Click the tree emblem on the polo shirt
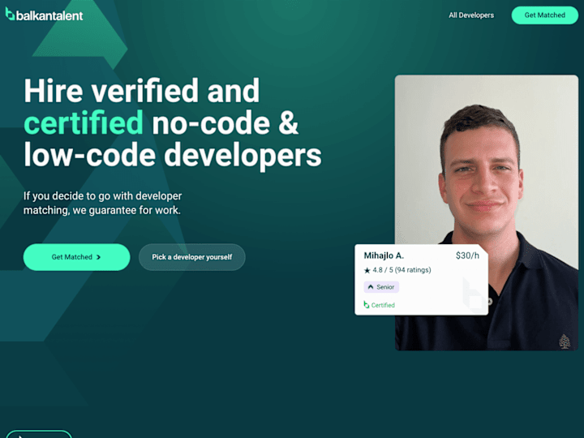The image size is (584, 438). (x=565, y=341)
